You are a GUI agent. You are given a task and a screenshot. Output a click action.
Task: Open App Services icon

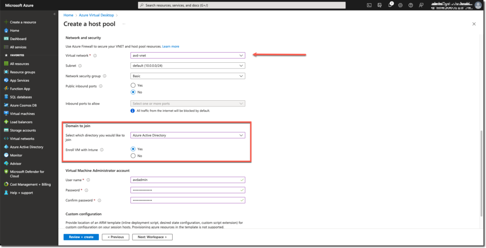click(x=6, y=80)
